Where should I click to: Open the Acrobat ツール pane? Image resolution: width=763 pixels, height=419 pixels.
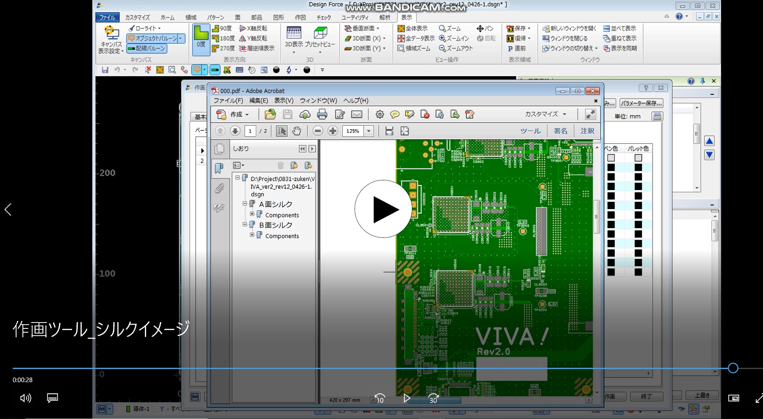(x=530, y=131)
